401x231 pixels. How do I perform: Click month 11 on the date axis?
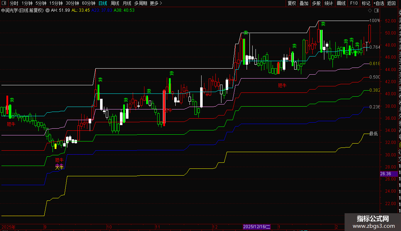158,227
